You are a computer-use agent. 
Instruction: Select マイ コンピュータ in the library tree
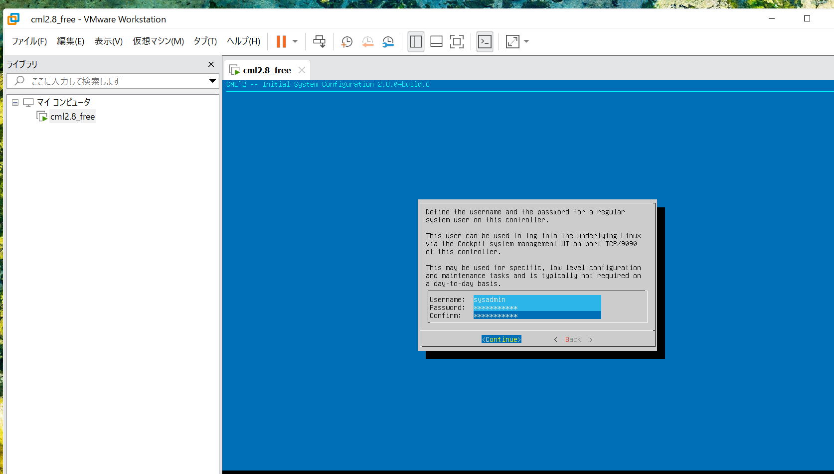tap(64, 102)
